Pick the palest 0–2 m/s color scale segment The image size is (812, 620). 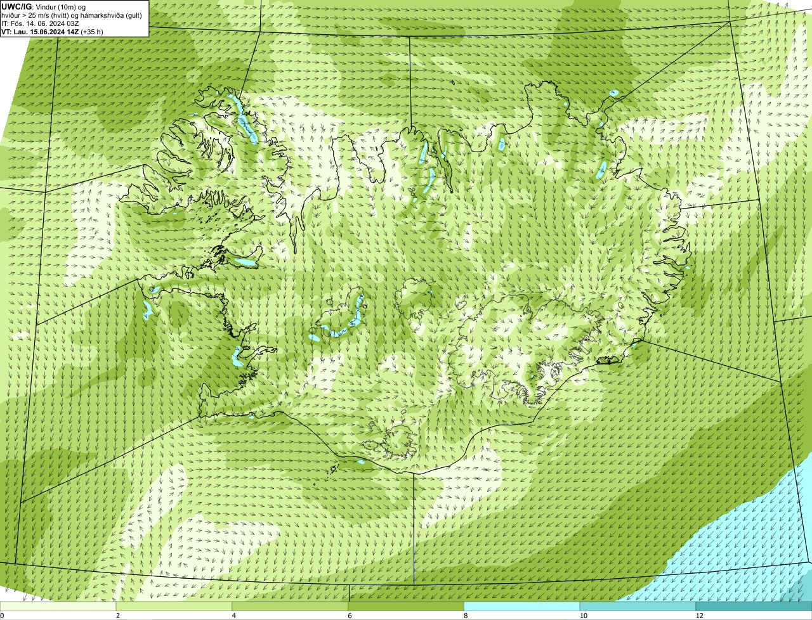[58, 607]
